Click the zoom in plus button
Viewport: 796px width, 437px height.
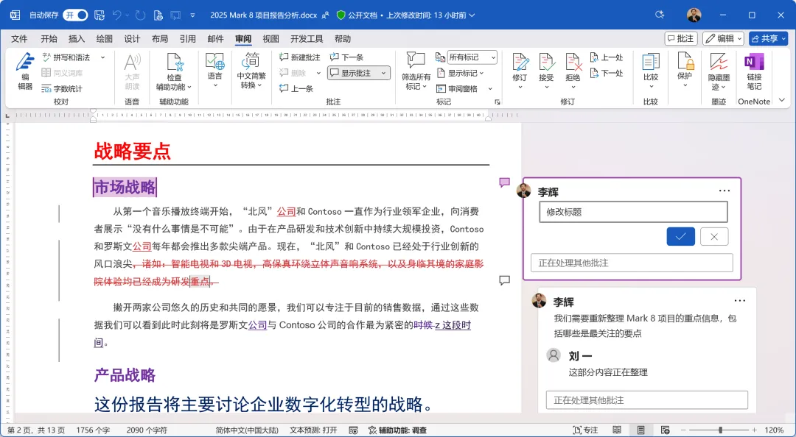[755, 430]
